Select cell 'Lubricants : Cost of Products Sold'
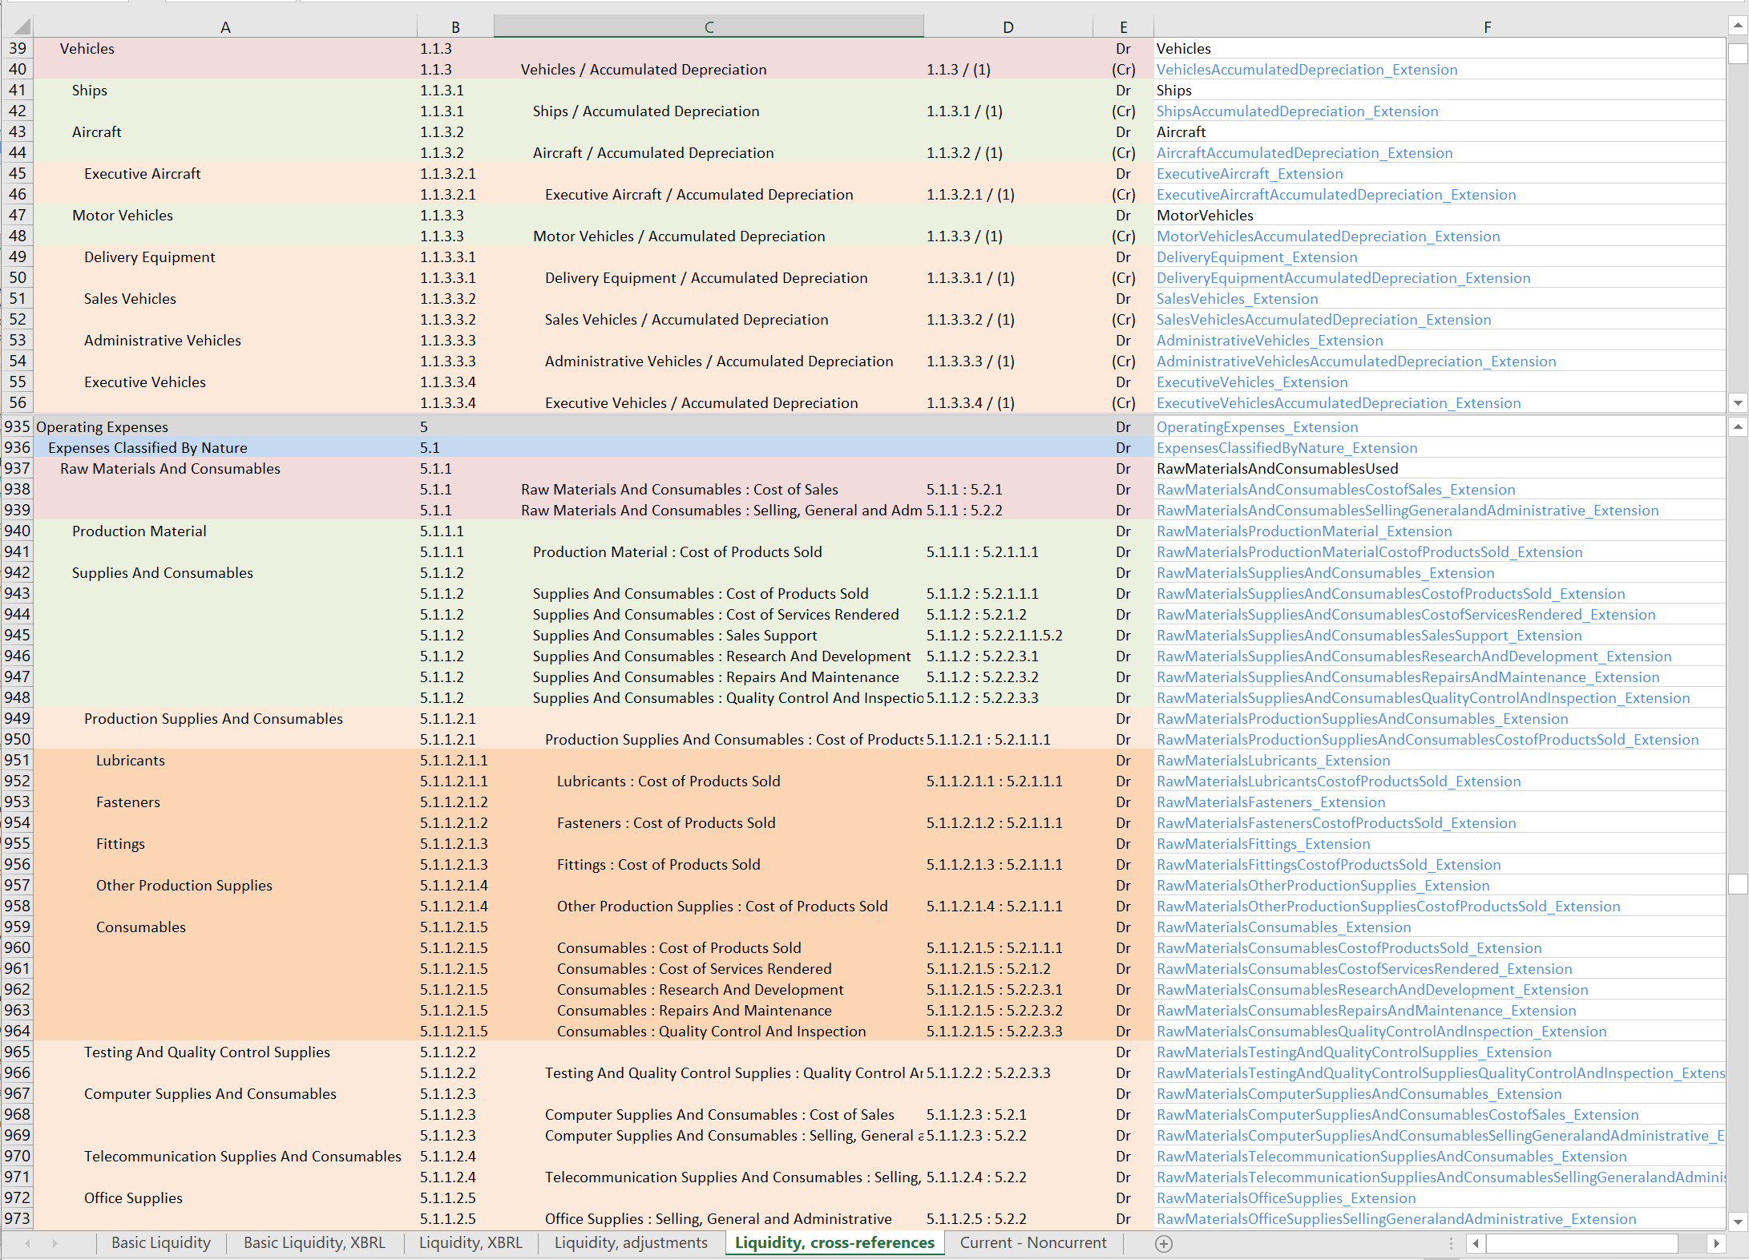This screenshot has width=1749, height=1260. pyautogui.click(x=709, y=781)
